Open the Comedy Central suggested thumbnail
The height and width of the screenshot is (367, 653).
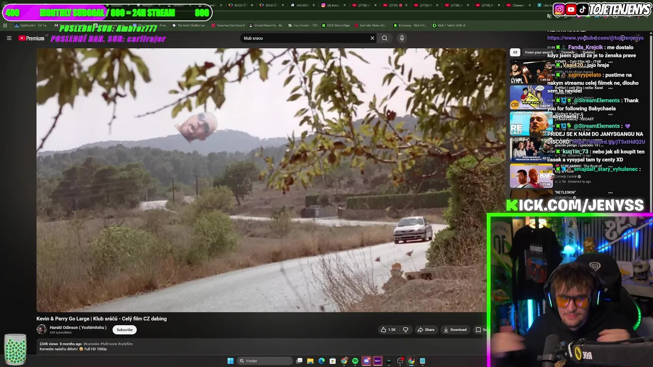531,175
